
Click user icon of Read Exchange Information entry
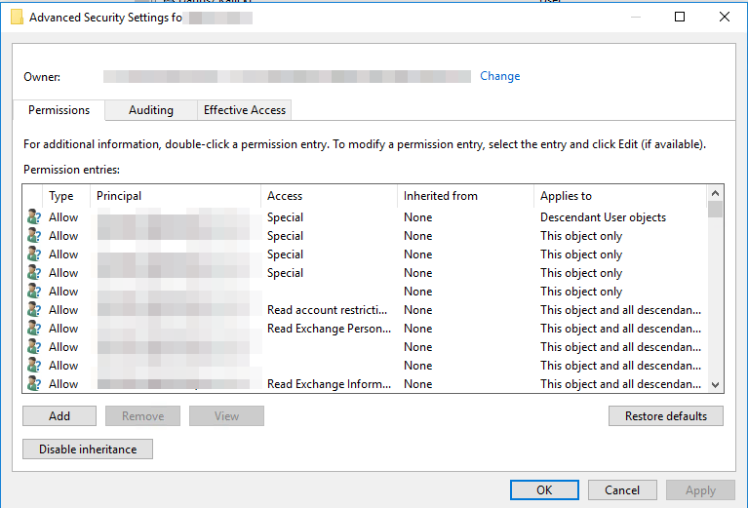tap(34, 384)
